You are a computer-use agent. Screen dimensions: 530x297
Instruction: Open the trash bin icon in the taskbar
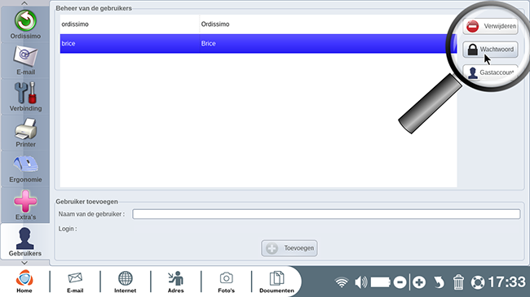tap(458, 282)
